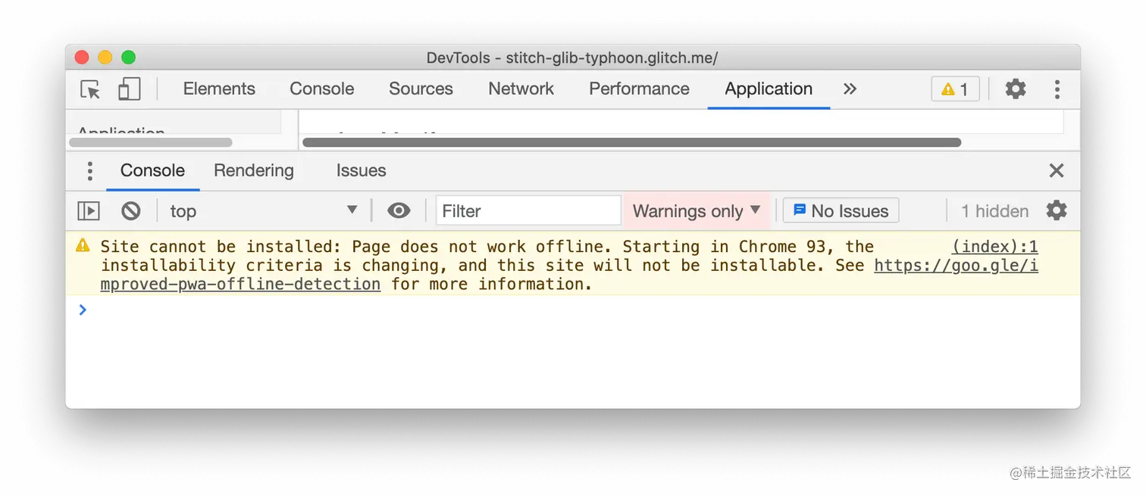Select the Rendering drawer tab

point(253,171)
